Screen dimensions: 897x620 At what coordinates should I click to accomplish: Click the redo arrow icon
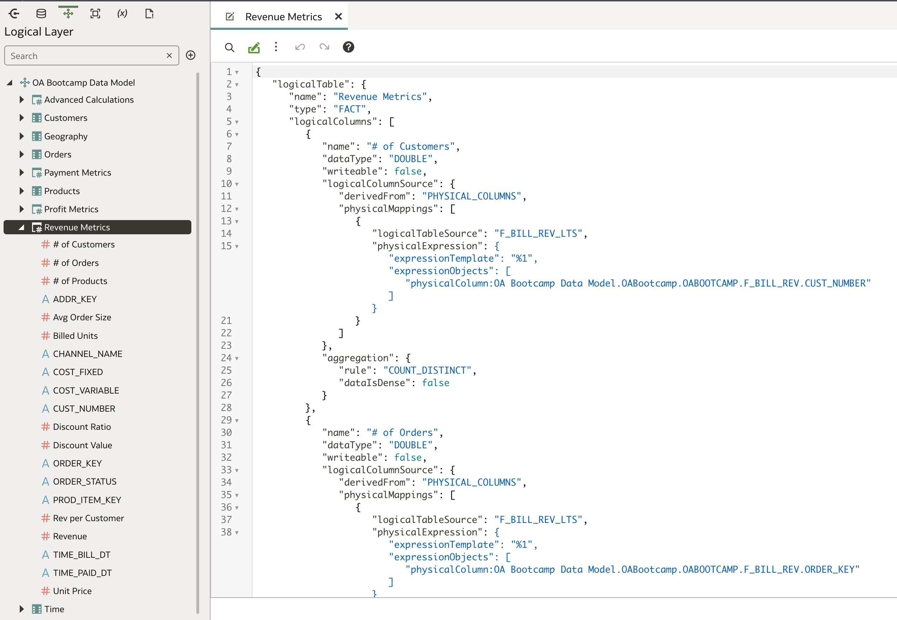[324, 47]
